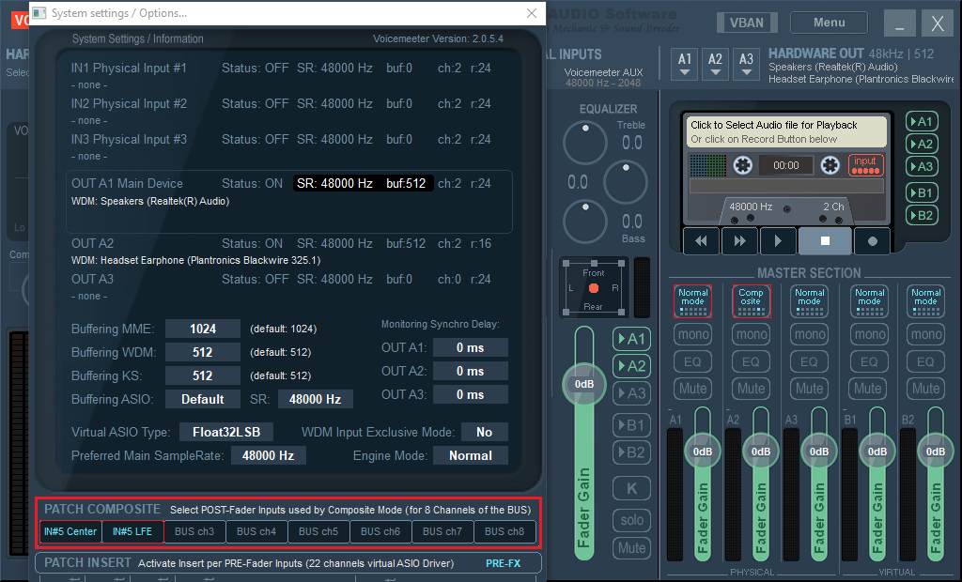Rewind the cassette player
This screenshot has width=962, height=582.
tap(701, 241)
